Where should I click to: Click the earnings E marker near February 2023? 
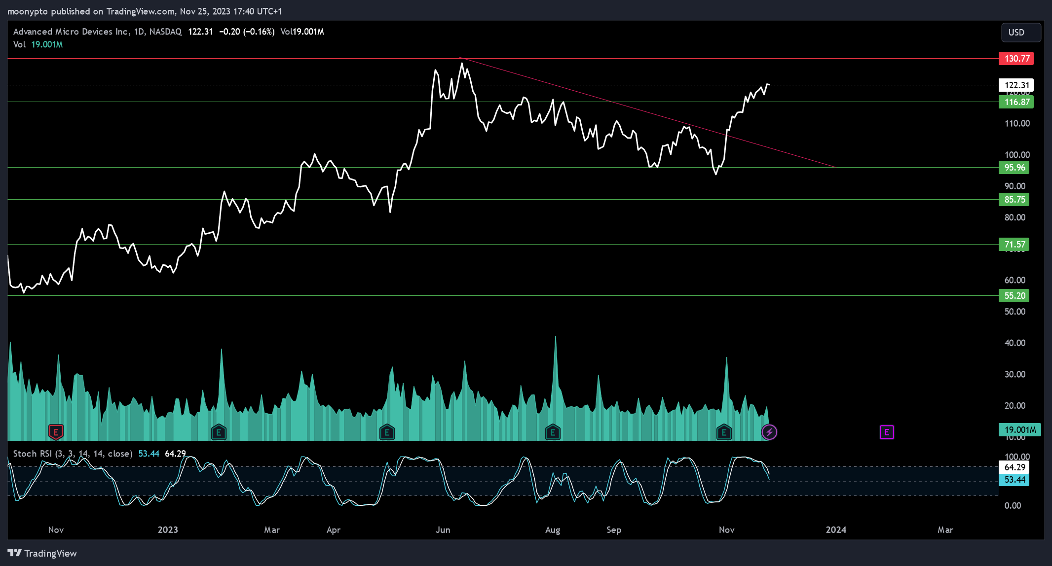[219, 432]
